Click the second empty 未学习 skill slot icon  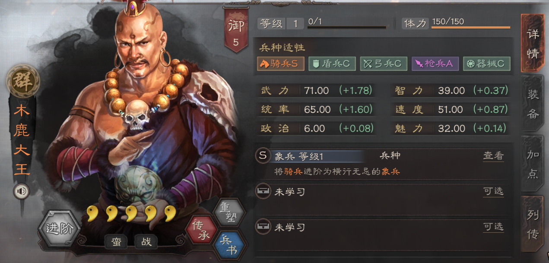(262, 227)
